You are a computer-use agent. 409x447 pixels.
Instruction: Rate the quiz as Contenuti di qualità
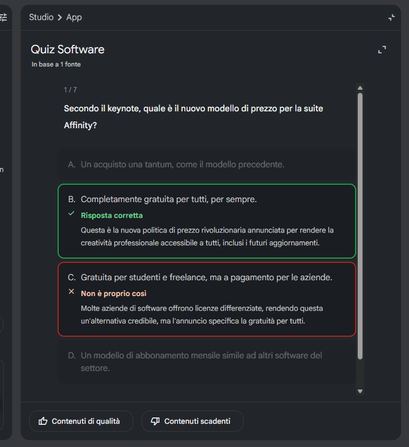(80, 421)
